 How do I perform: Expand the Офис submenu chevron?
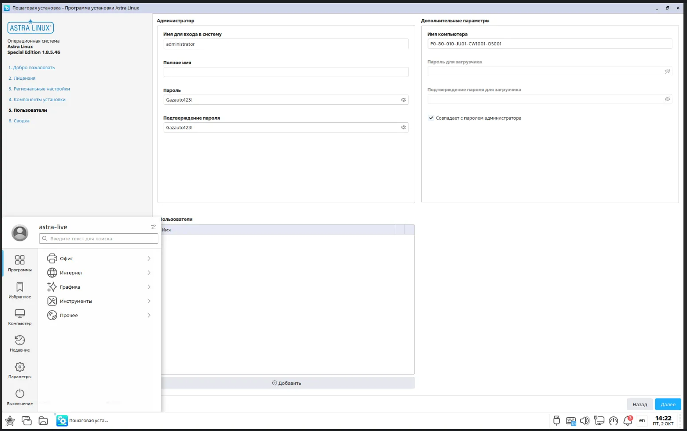point(149,259)
